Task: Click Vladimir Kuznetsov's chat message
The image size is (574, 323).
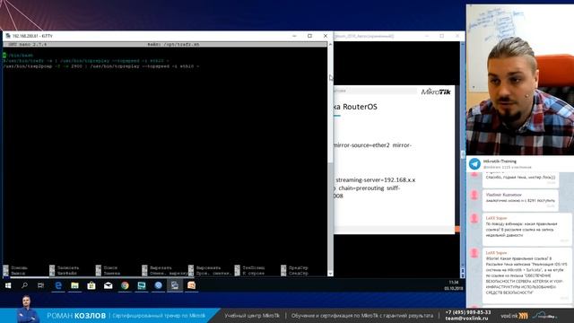Action: click(x=520, y=201)
